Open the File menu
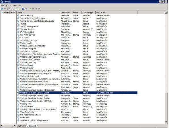169x128 pixels. (x=3, y=5)
